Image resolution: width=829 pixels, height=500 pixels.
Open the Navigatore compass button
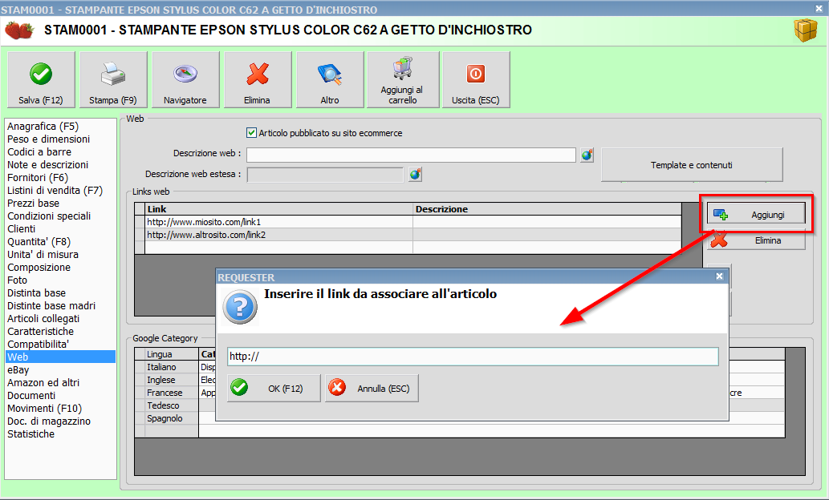(185, 79)
